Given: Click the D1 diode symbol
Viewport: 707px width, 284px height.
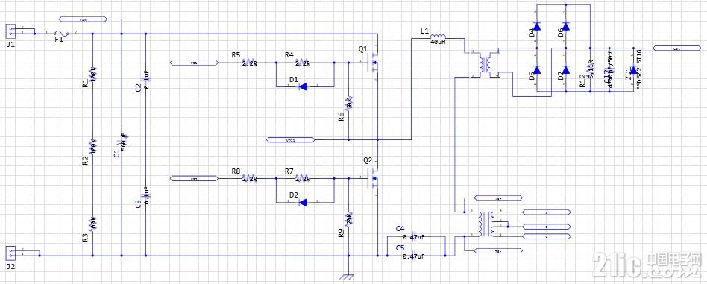Looking at the screenshot, I should click(x=304, y=86).
